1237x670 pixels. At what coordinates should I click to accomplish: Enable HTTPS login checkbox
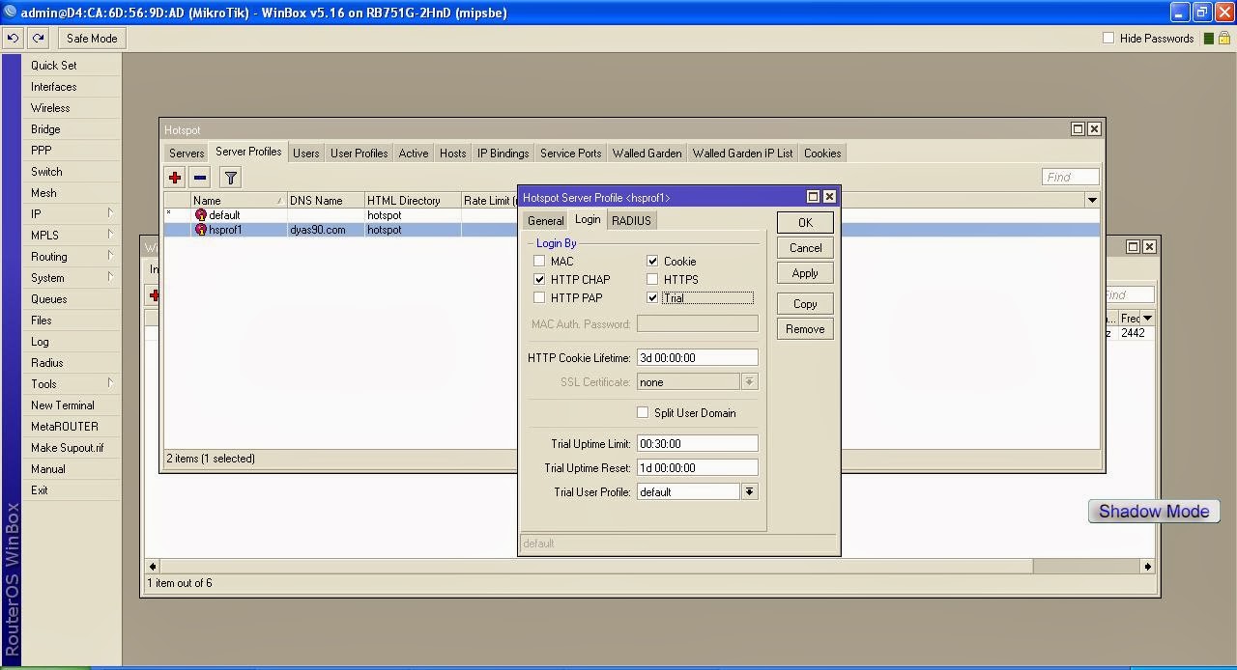tap(652, 279)
